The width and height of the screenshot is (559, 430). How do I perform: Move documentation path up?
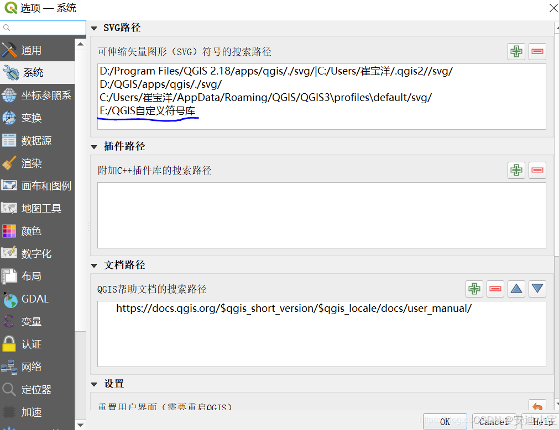(x=516, y=289)
